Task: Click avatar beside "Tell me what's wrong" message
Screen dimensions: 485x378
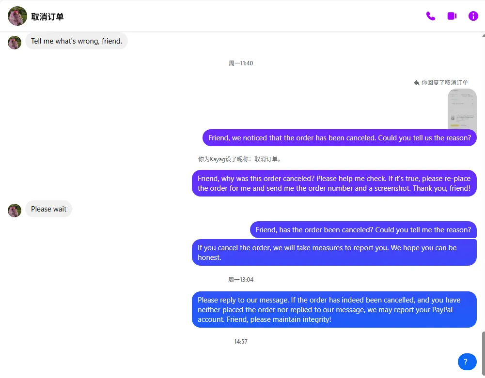Action: 15,43
